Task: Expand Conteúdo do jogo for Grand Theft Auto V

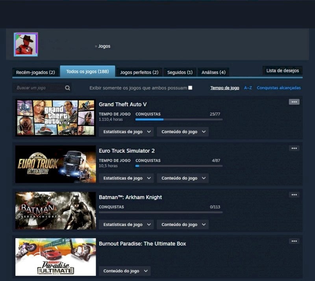Action: point(183,132)
